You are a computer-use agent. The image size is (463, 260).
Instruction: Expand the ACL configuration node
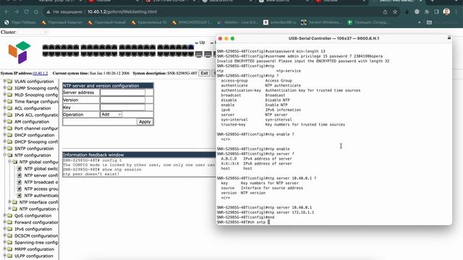[x=4, y=108]
